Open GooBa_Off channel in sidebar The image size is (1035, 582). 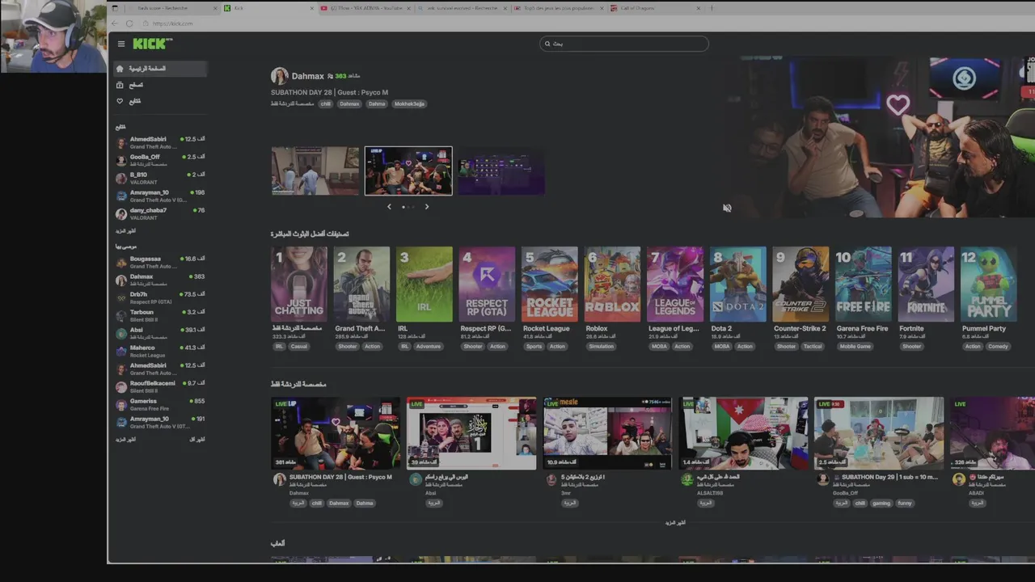click(x=159, y=160)
